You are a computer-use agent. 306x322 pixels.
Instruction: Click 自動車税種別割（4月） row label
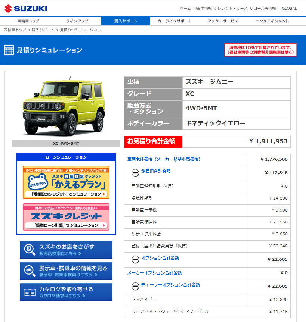[152, 186]
